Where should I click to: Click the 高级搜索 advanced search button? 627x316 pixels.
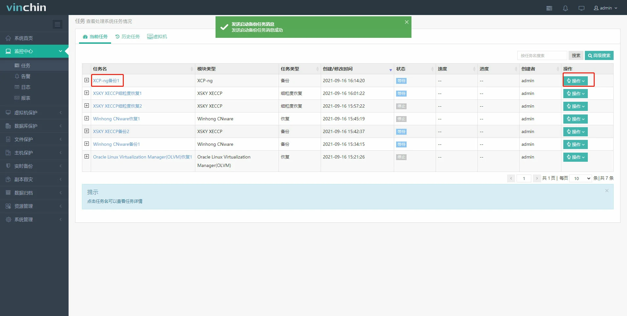[599, 55]
